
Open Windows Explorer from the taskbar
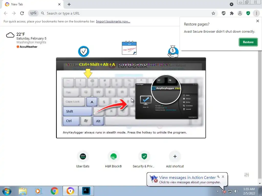(23, 191)
